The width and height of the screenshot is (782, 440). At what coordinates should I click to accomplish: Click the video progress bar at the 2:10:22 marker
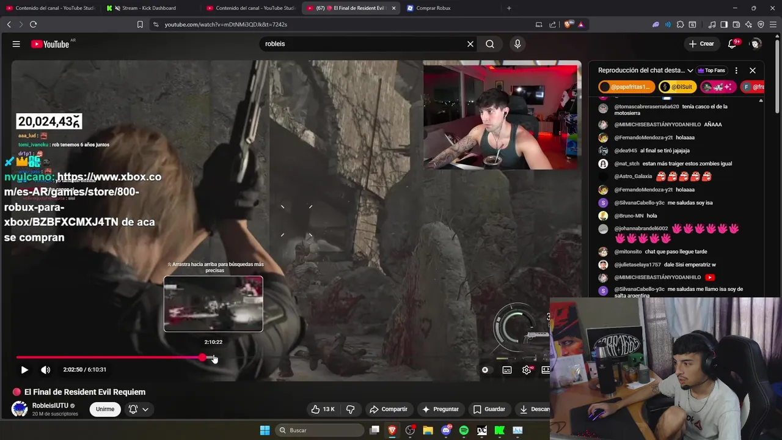tap(213, 358)
